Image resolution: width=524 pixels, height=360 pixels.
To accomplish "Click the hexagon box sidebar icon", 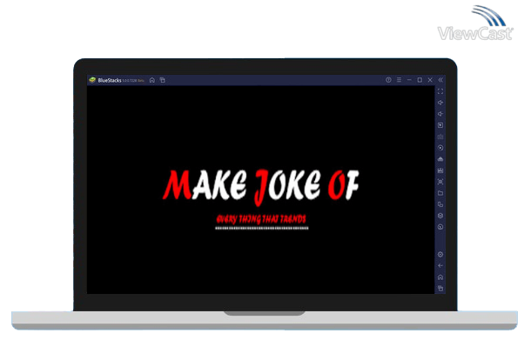I will tap(440, 216).
